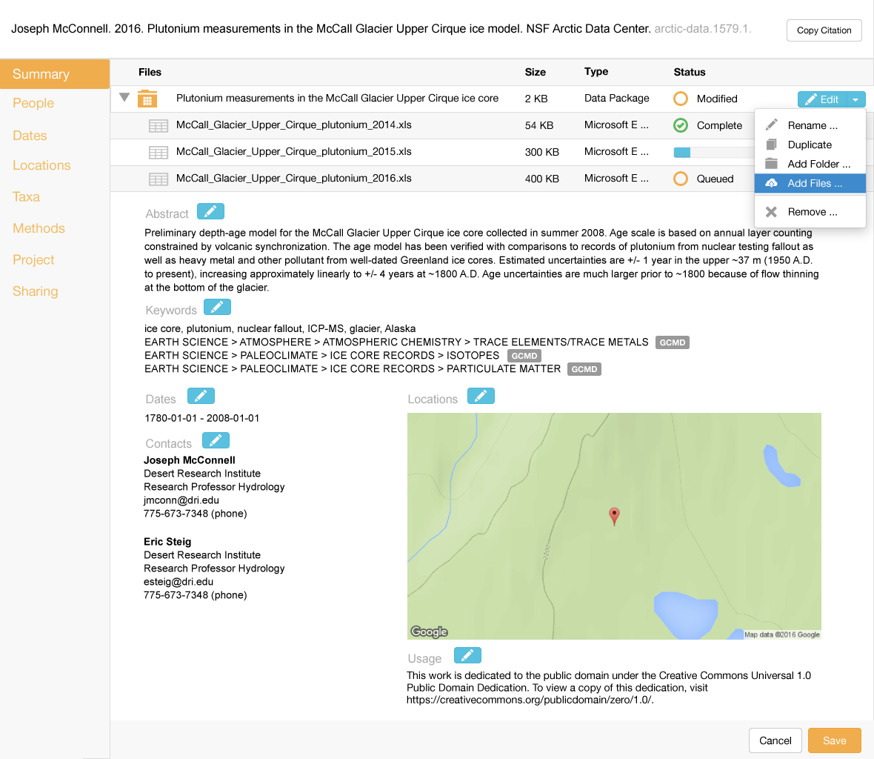Select Rename from the edit menu
The width and height of the screenshot is (874, 759).
(x=812, y=125)
